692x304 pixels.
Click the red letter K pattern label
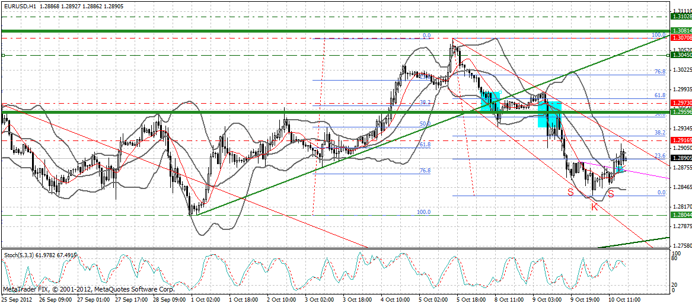tap(595, 206)
